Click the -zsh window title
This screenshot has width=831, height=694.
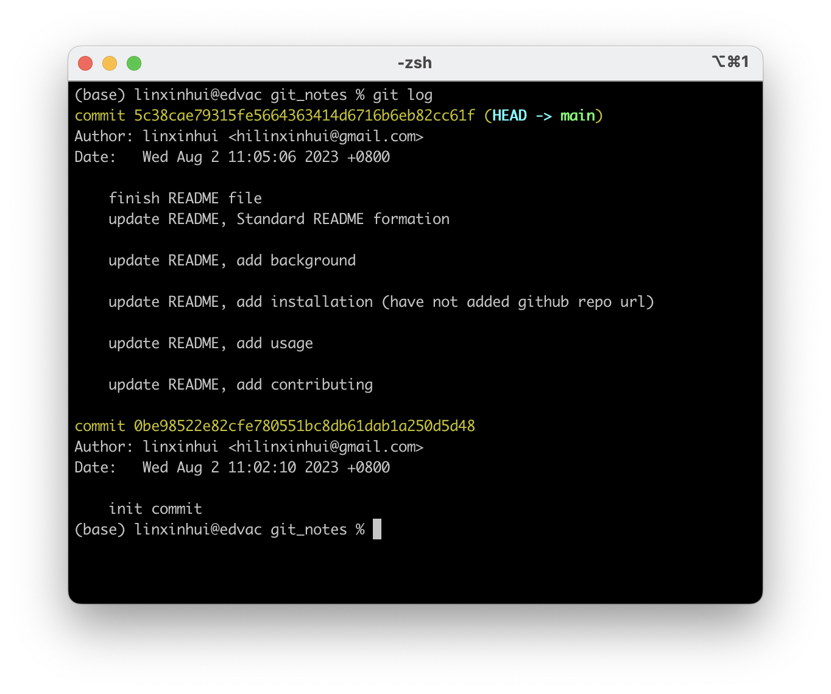415,63
